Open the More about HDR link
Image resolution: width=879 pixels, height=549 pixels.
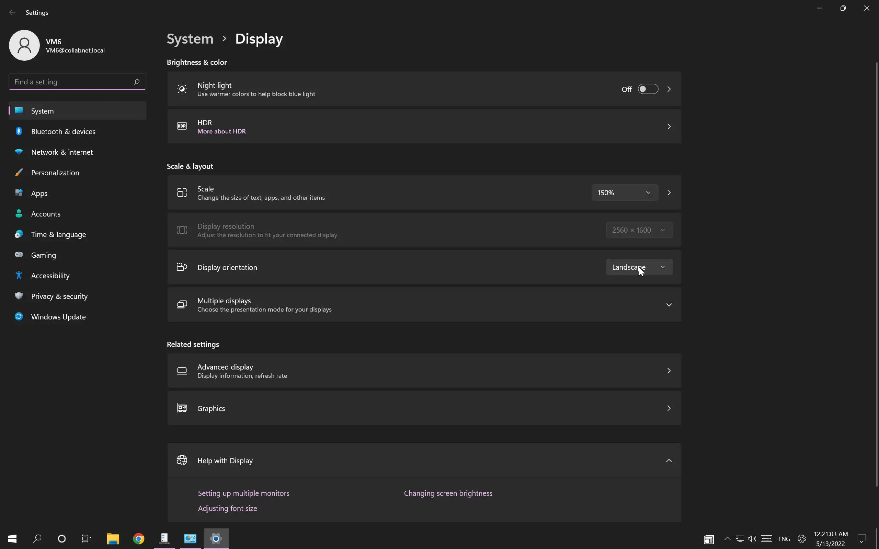221,131
